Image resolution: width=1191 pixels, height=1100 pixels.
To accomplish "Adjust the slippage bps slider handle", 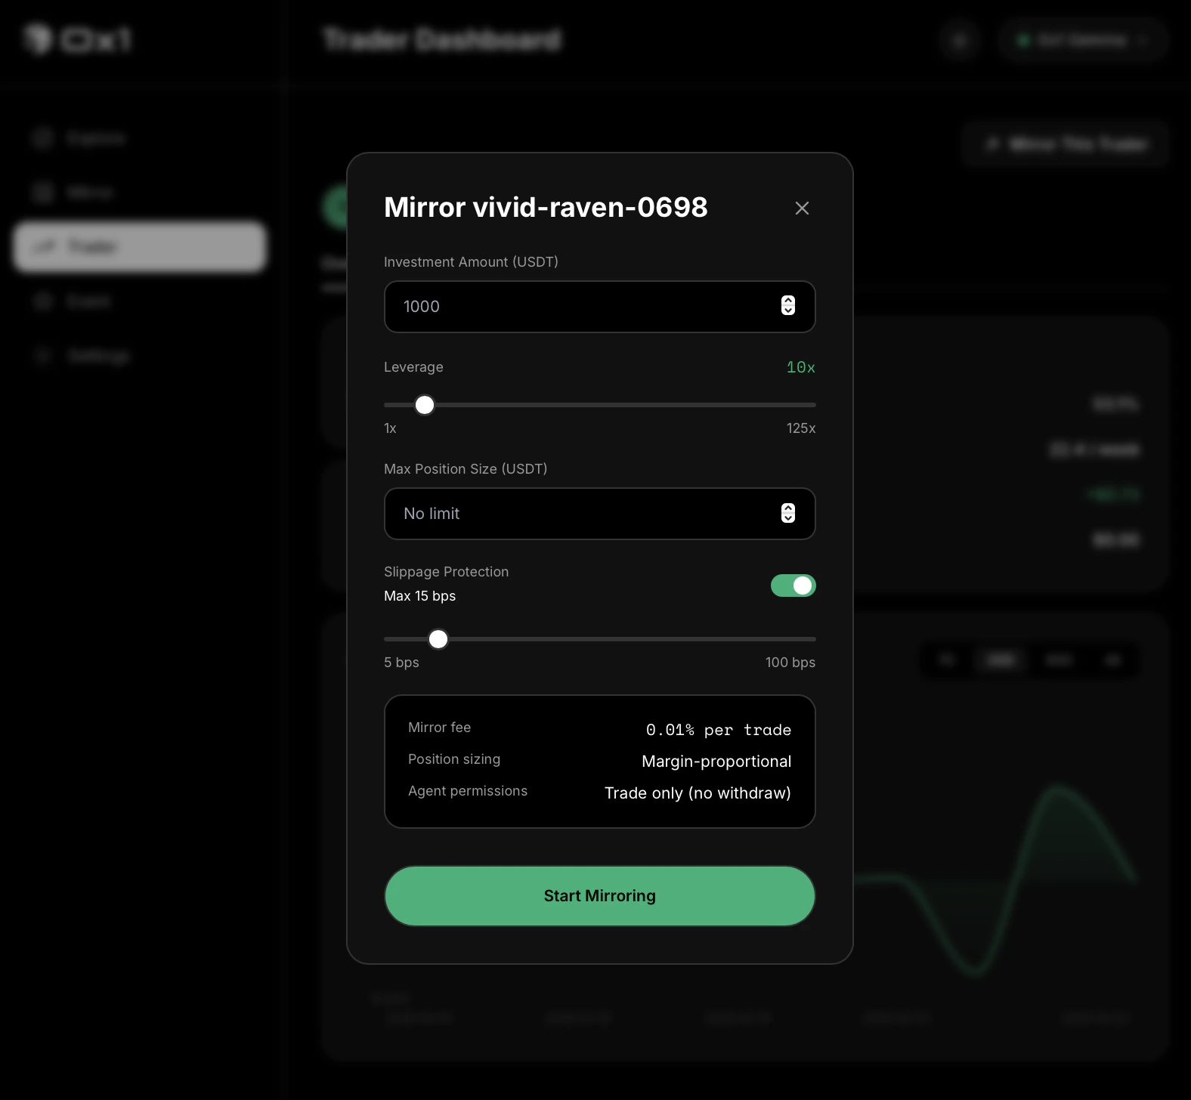I will point(438,639).
